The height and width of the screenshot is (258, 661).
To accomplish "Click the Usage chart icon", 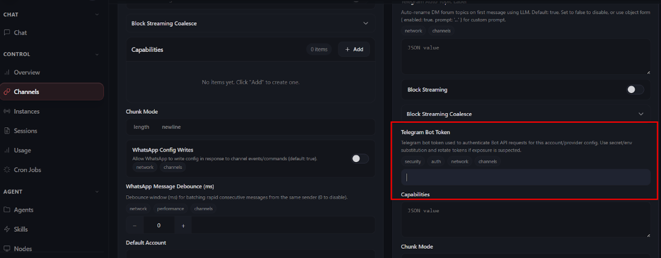I will (x=7, y=150).
